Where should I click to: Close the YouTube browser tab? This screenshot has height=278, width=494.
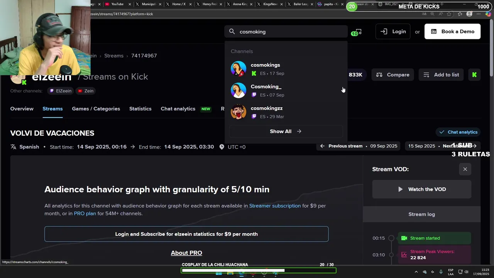[130, 4]
